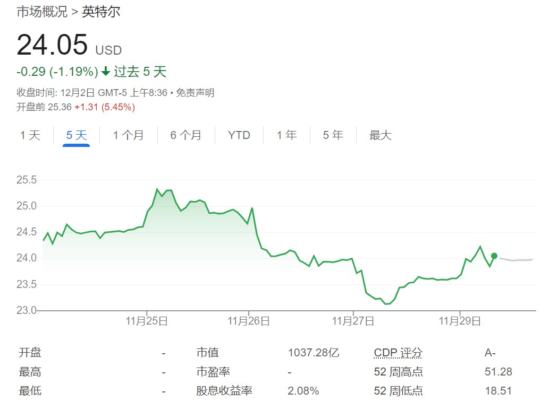The height and width of the screenshot is (402, 541).
Task: Click the 英特尔 breadcrumb title
Action: (101, 12)
